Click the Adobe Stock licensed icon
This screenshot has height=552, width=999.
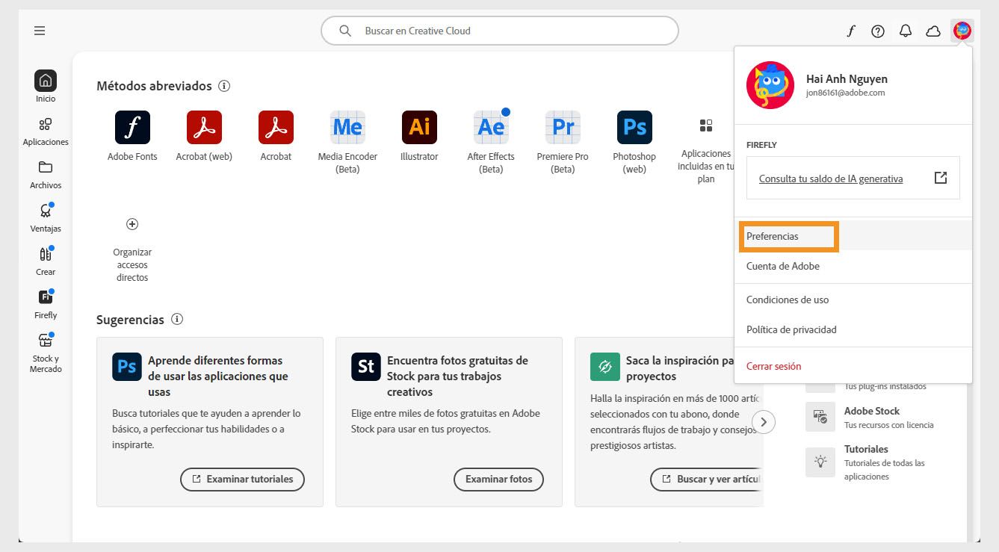[x=820, y=417]
